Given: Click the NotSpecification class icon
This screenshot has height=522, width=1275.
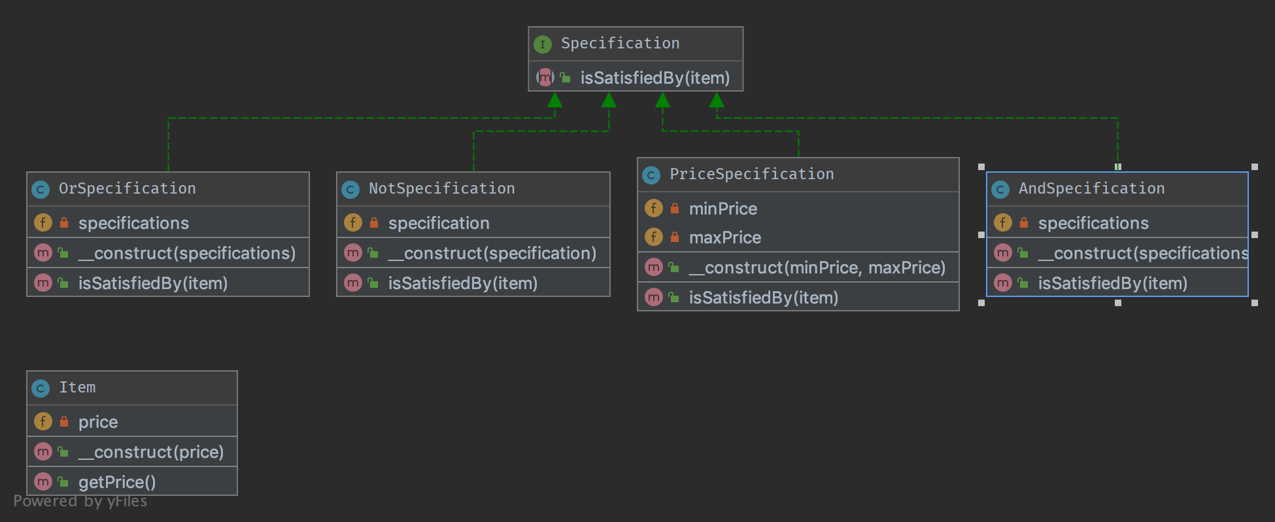Looking at the screenshot, I should pyautogui.click(x=350, y=190).
